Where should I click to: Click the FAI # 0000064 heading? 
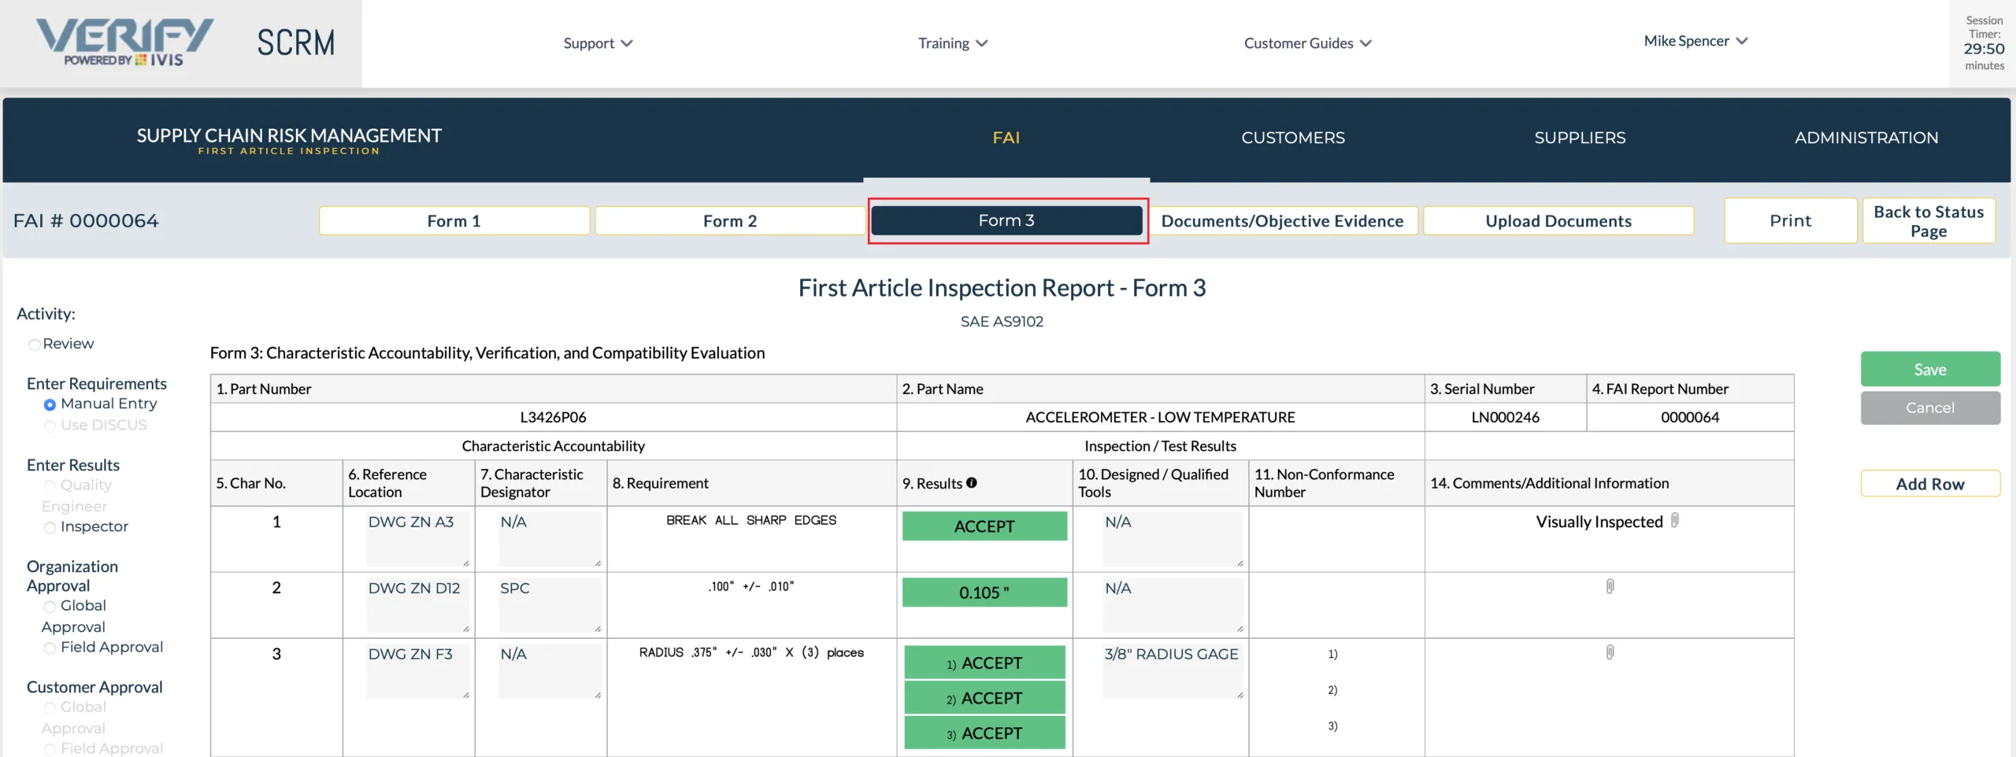86,221
